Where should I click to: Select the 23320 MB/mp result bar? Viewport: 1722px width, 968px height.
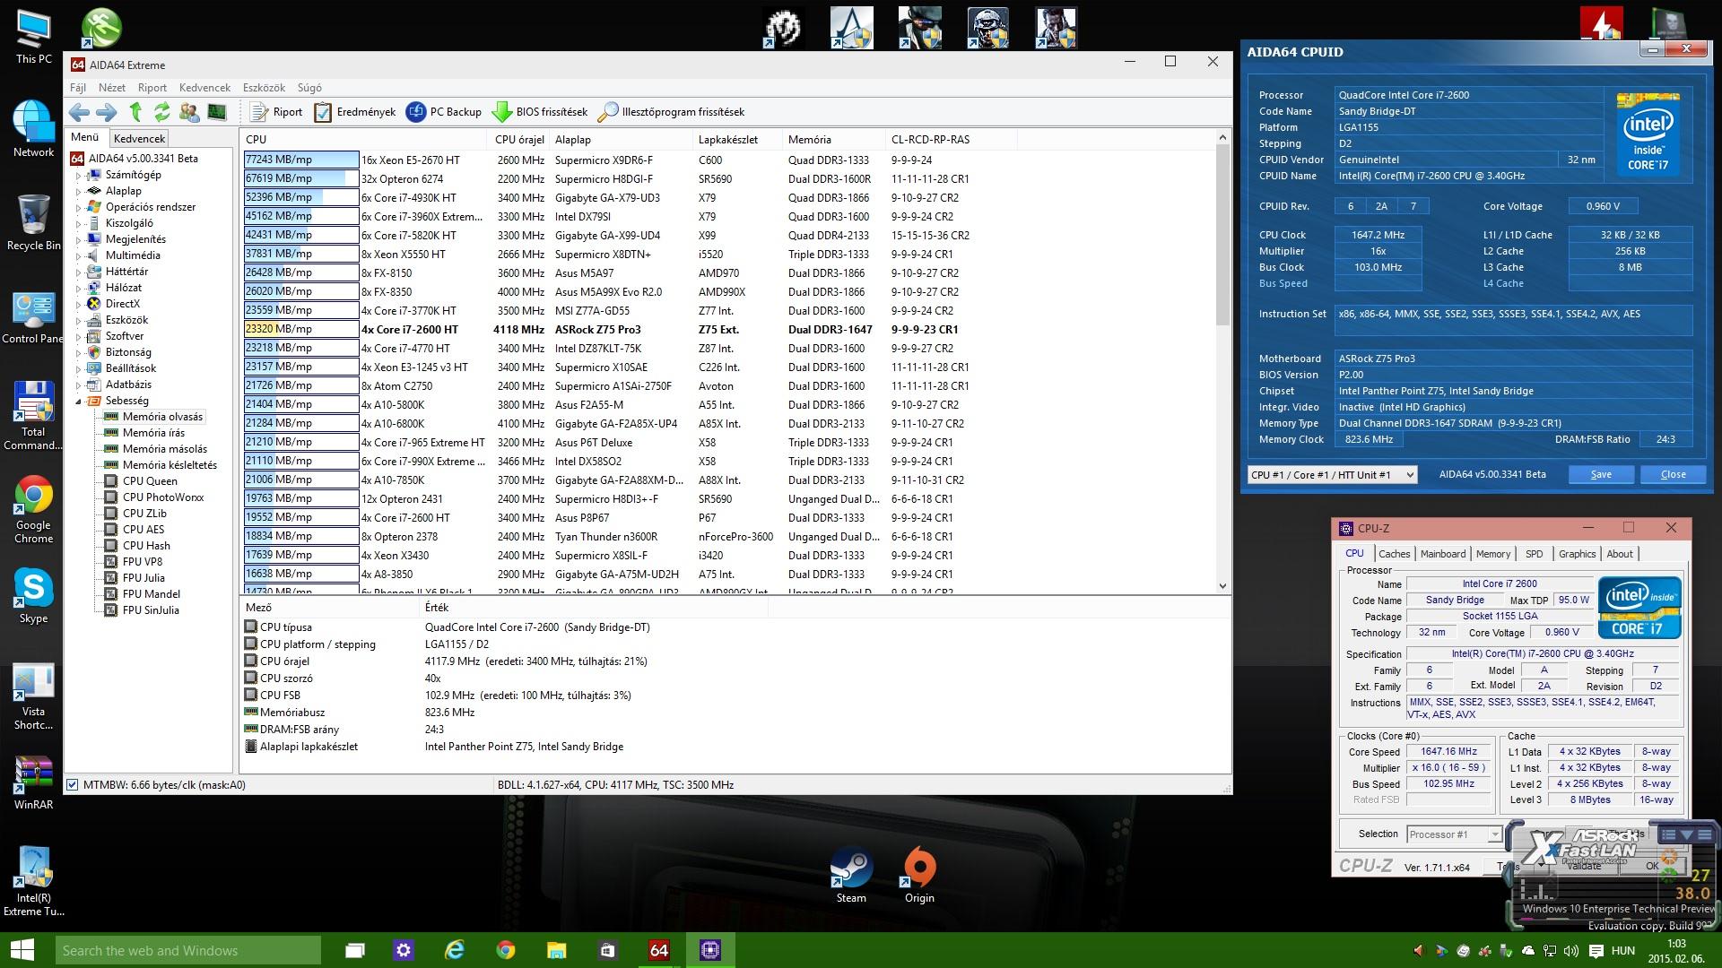pos(301,330)
